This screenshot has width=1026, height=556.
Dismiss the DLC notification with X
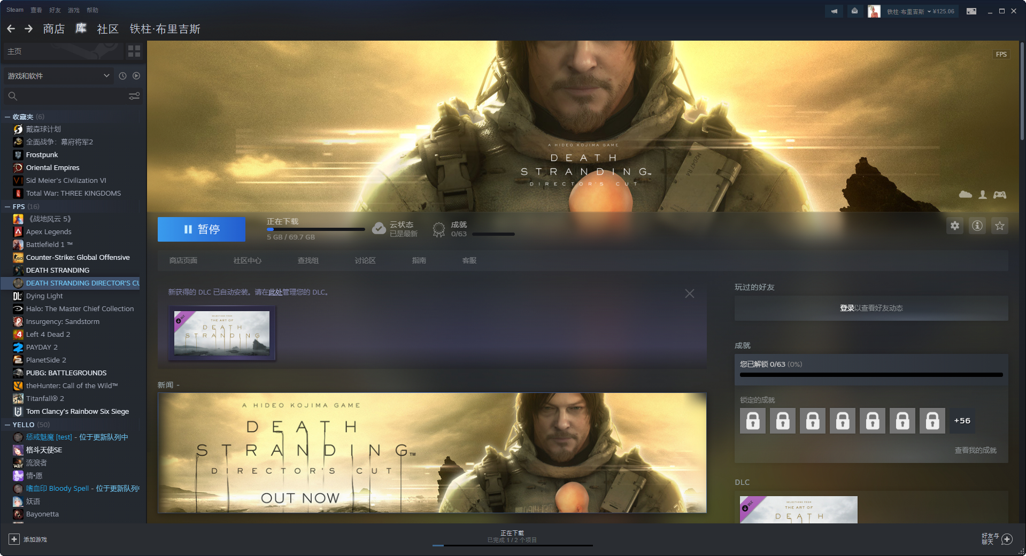[690, 294]
